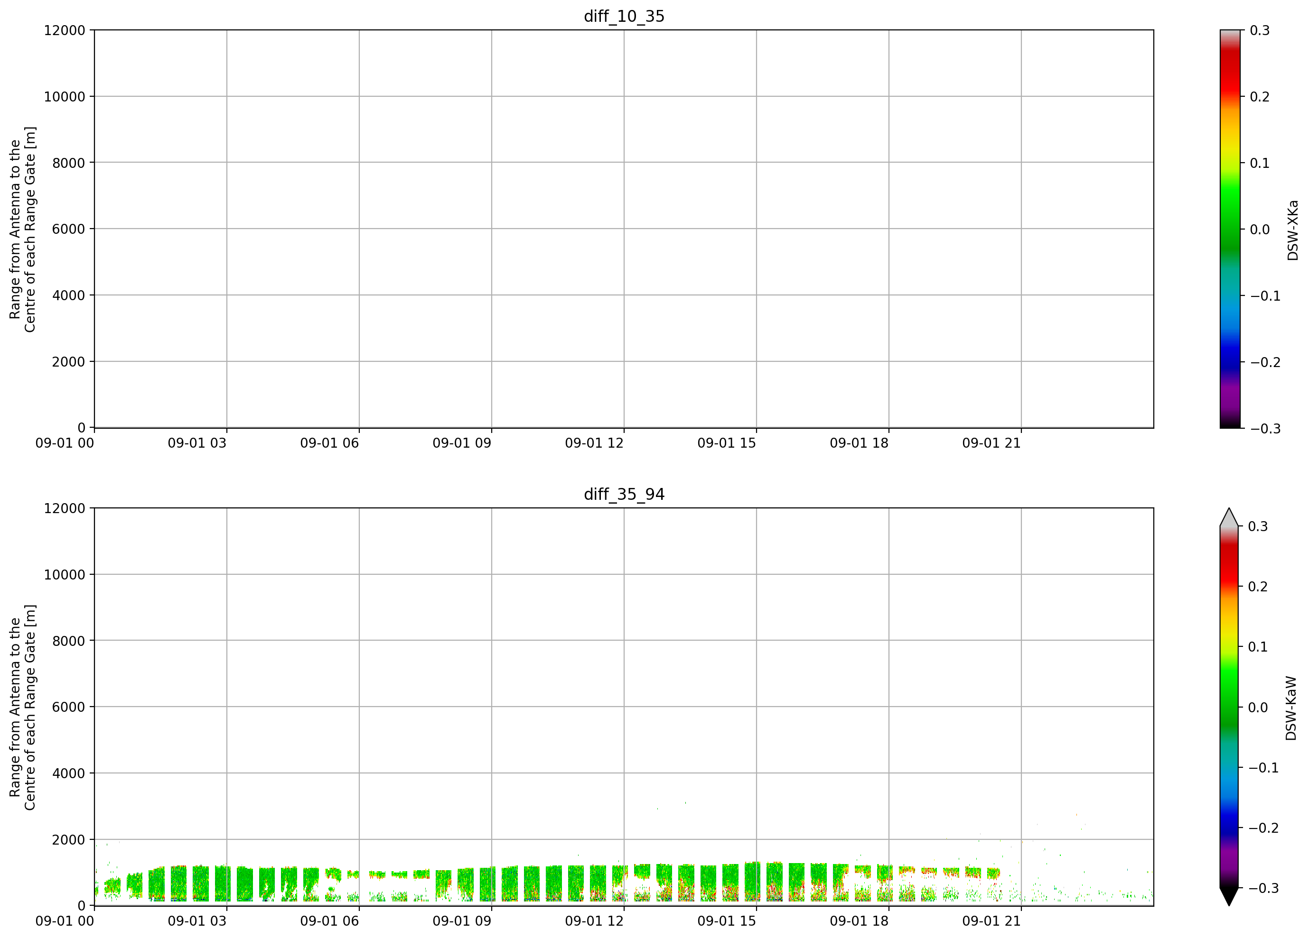Click the bottom plot's y-axis range label

(22, 707)
